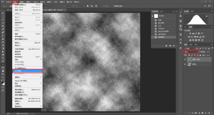This screenshot has height=115, width=214.
Task: Open the Layers panel options menu
Action: coord(212,44)
